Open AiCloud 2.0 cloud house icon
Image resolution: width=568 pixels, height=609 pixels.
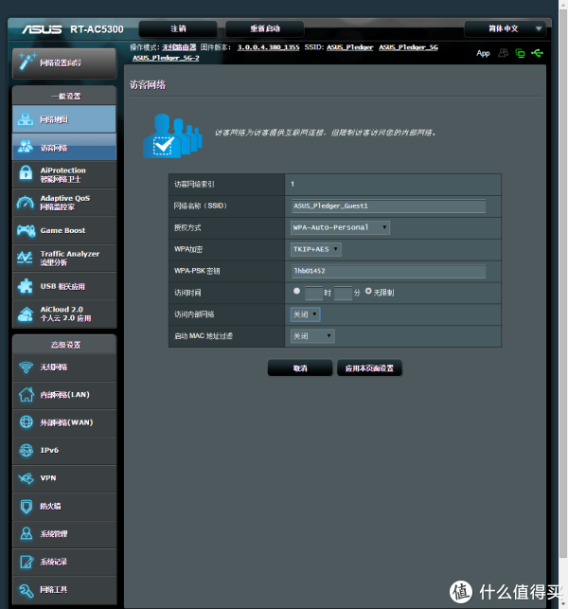tap(26, 313)
